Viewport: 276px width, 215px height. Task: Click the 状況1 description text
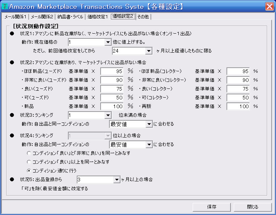pos(106,34)
